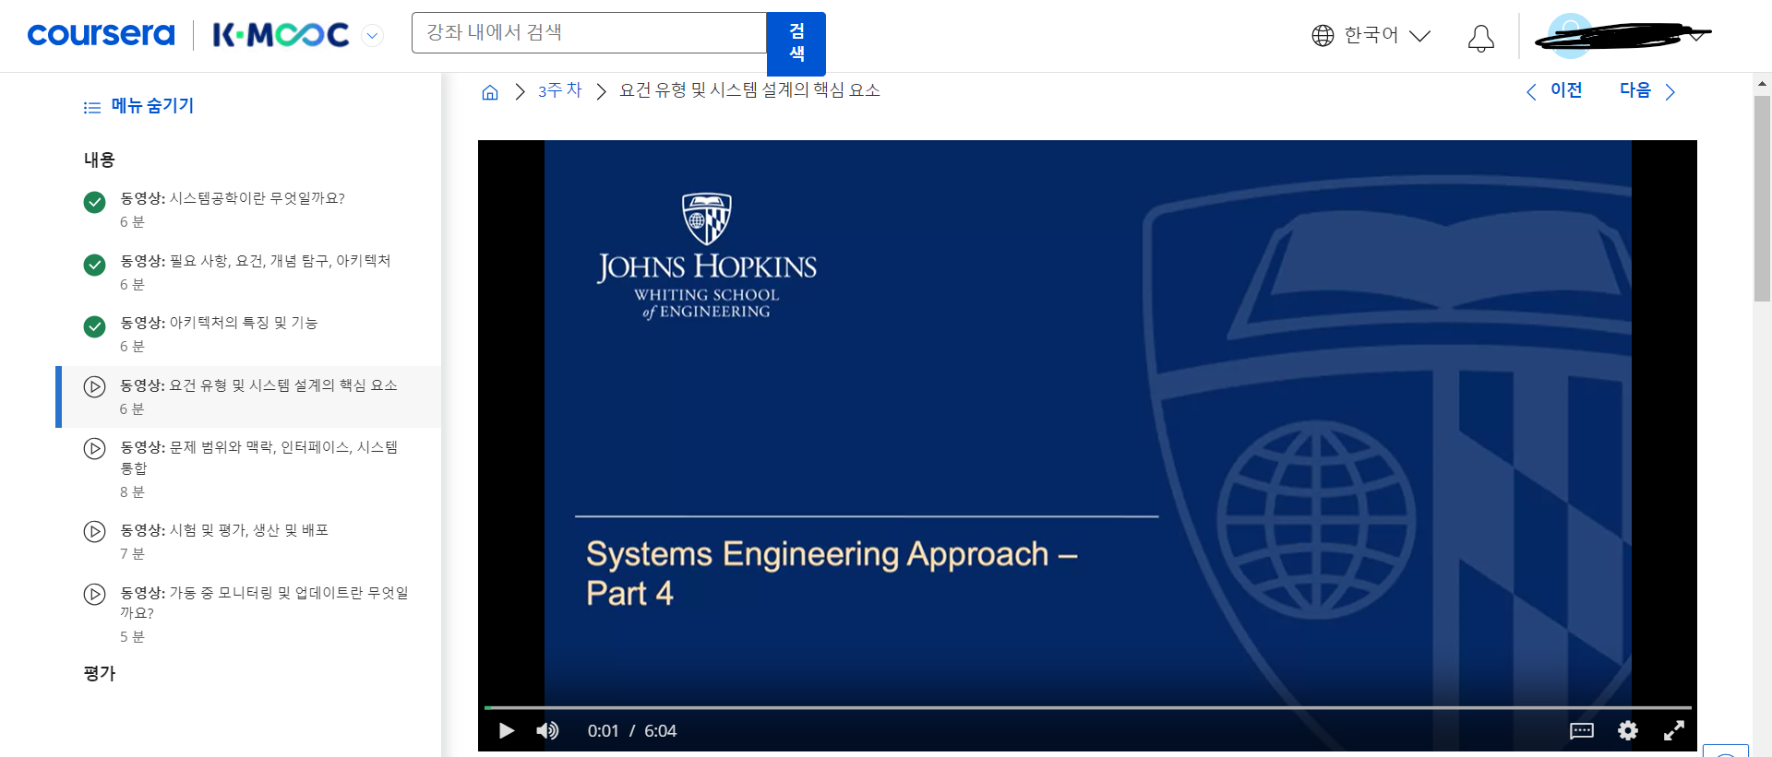Open the 3주 차 breadcrumb link
Viewport: 1772px width, 757px height.
tap(560, 90)
